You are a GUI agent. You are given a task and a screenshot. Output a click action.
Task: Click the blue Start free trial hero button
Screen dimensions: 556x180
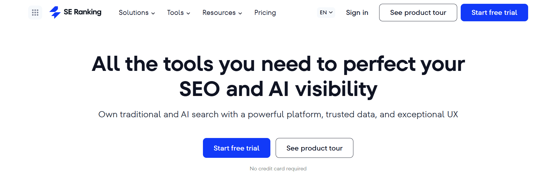236,148
